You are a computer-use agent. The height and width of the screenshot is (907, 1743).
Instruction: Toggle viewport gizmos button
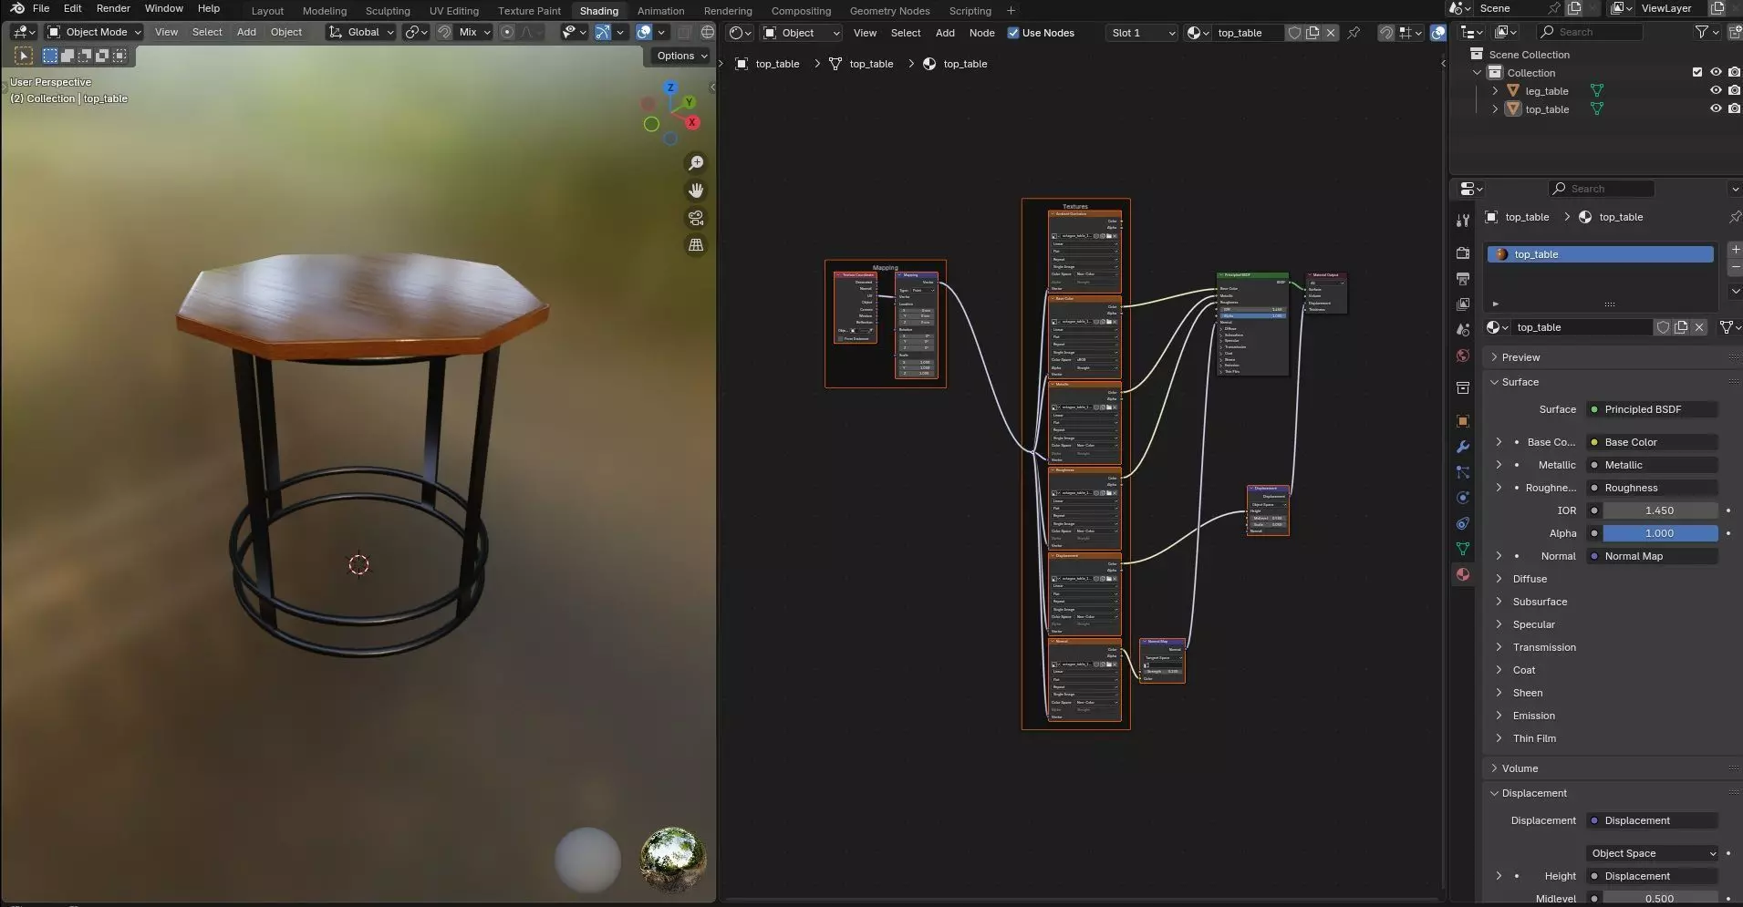tap(603, 32)
